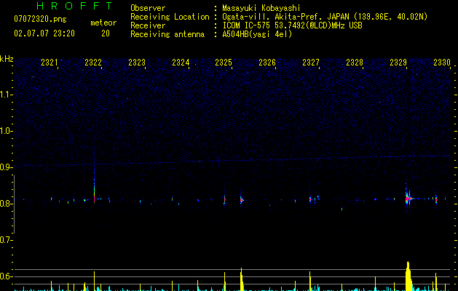Click the Receiving antenna label
This screenshot has height=291, width=458.
click(x=167, y=34)
